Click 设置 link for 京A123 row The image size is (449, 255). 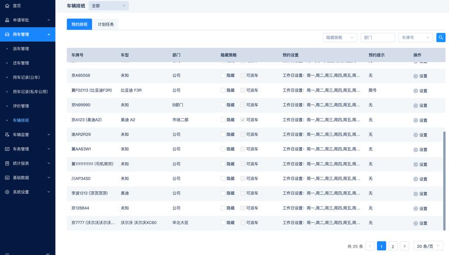pos(423,120)
